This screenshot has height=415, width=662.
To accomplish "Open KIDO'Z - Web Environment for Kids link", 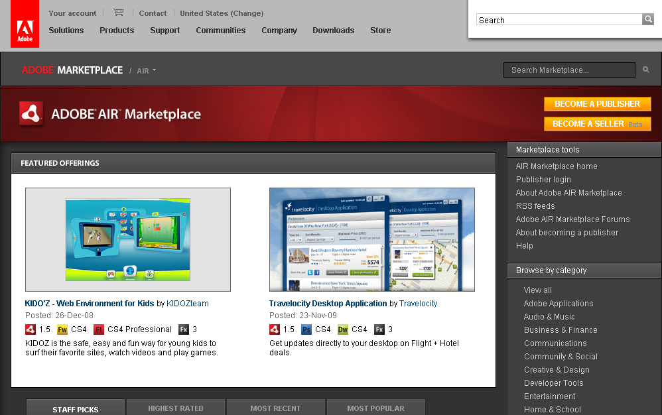I will 90,303.
